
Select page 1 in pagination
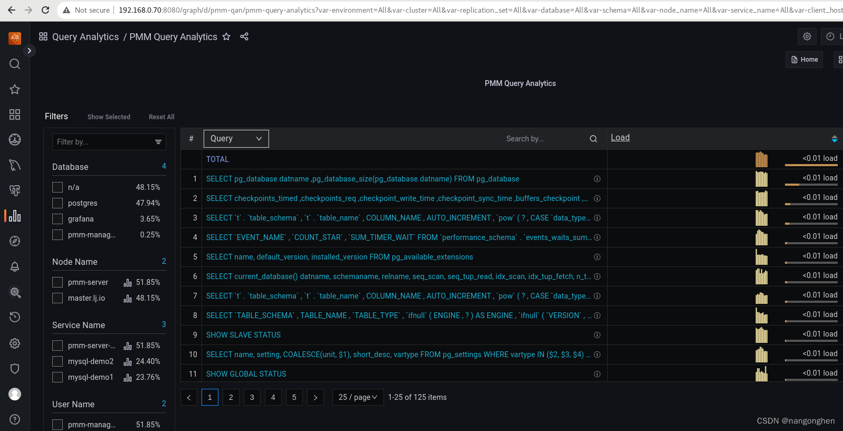coord(210,397)
